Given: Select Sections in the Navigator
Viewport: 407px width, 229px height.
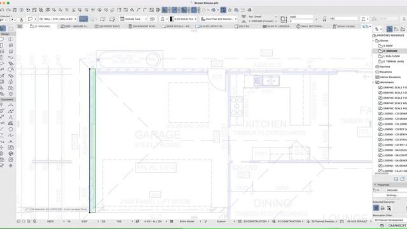Looking at the screenshot, I should [x=383, y=67].
